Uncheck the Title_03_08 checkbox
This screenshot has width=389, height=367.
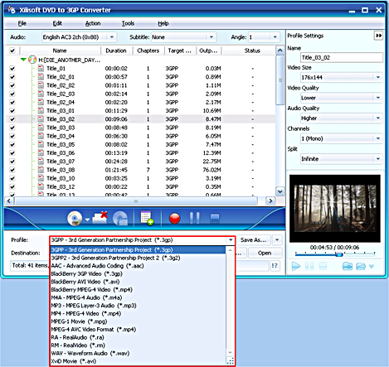click(12, 170)
